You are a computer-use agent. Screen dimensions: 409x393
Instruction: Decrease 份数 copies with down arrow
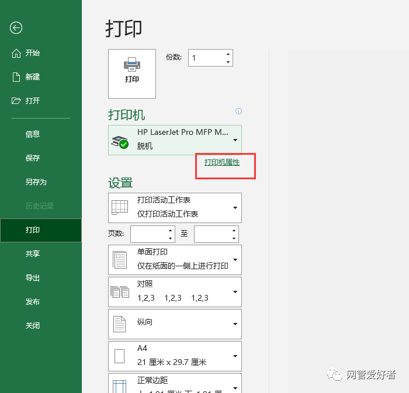(x=228, y=62)
